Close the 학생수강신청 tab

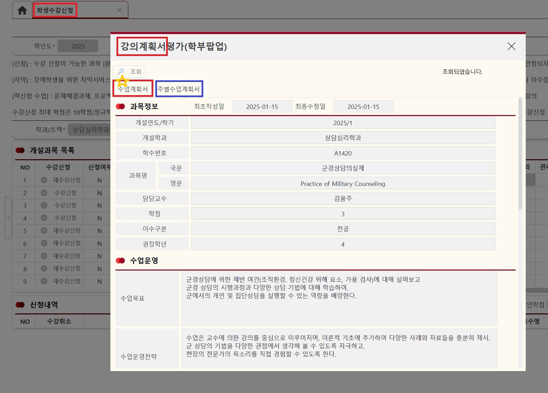point(119,10)
